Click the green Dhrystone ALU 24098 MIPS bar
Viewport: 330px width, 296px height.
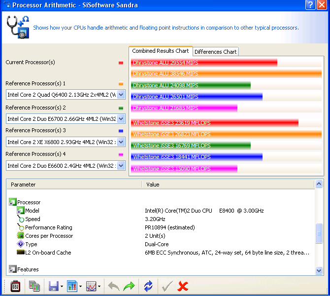coord(191,85)
